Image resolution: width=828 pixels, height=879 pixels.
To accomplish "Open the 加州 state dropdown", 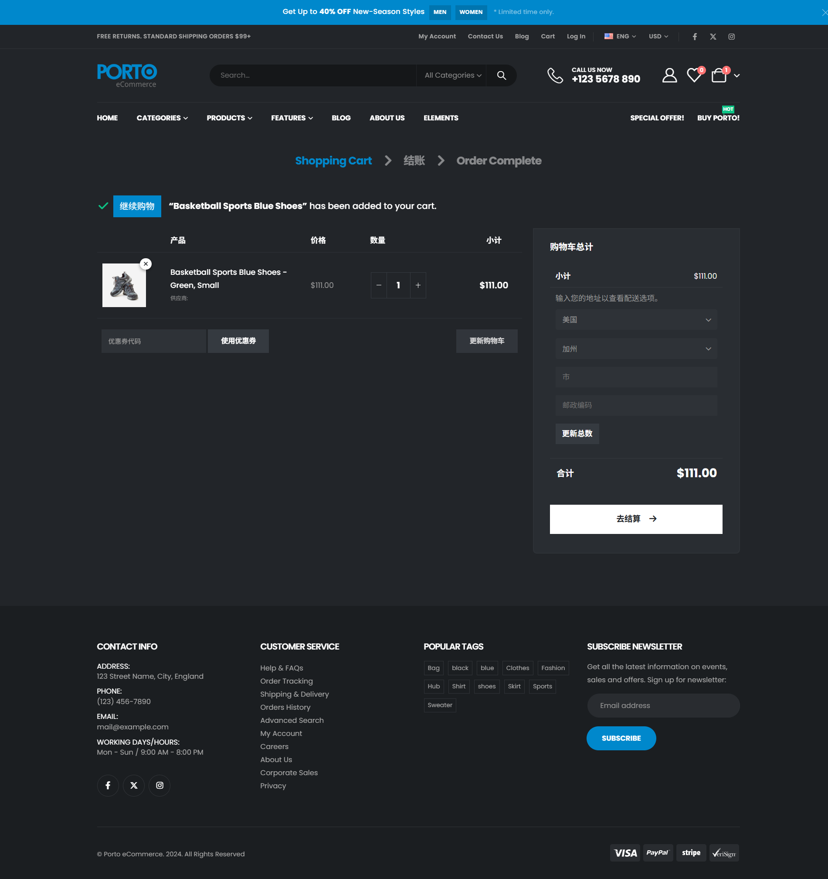I will 636,349.
